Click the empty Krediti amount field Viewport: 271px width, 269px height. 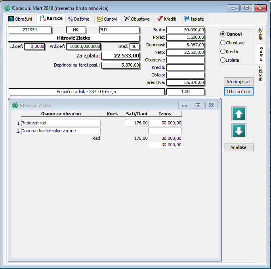coord(185,67)
